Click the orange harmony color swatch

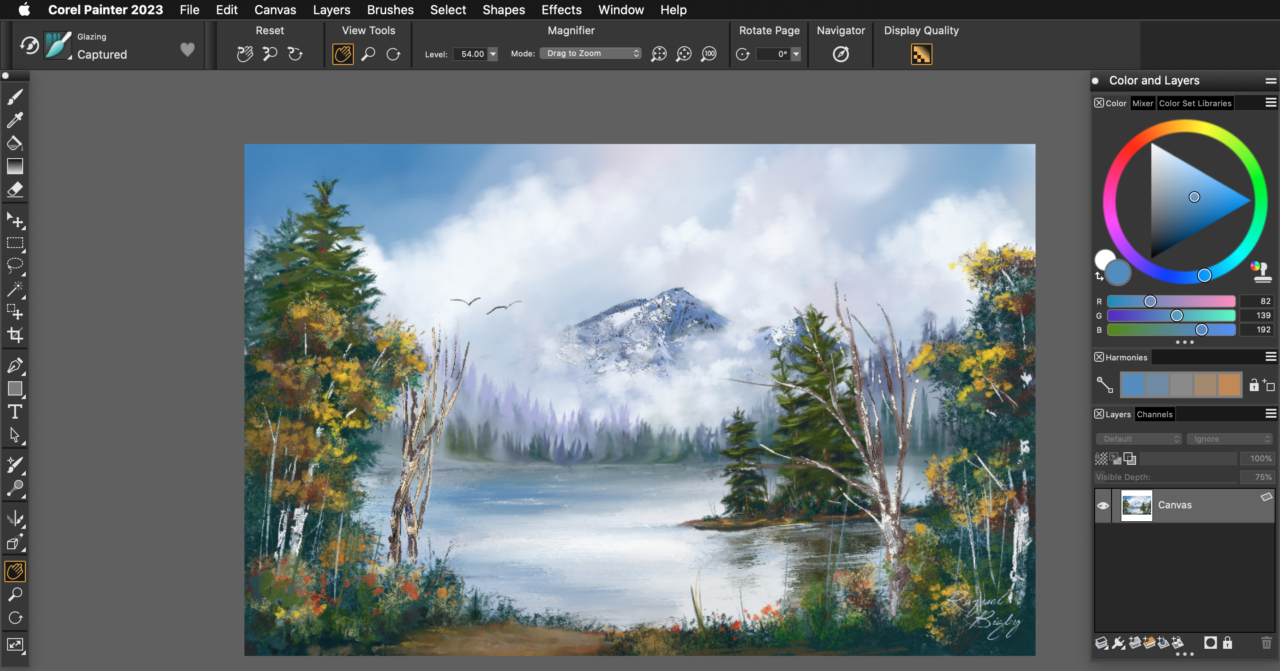pyautogui.click(x=1229, y=385)
